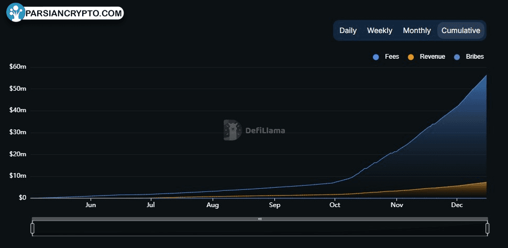Click the right handle of range slider
This screenshot has height=248, width=508.
pos(487,228)
